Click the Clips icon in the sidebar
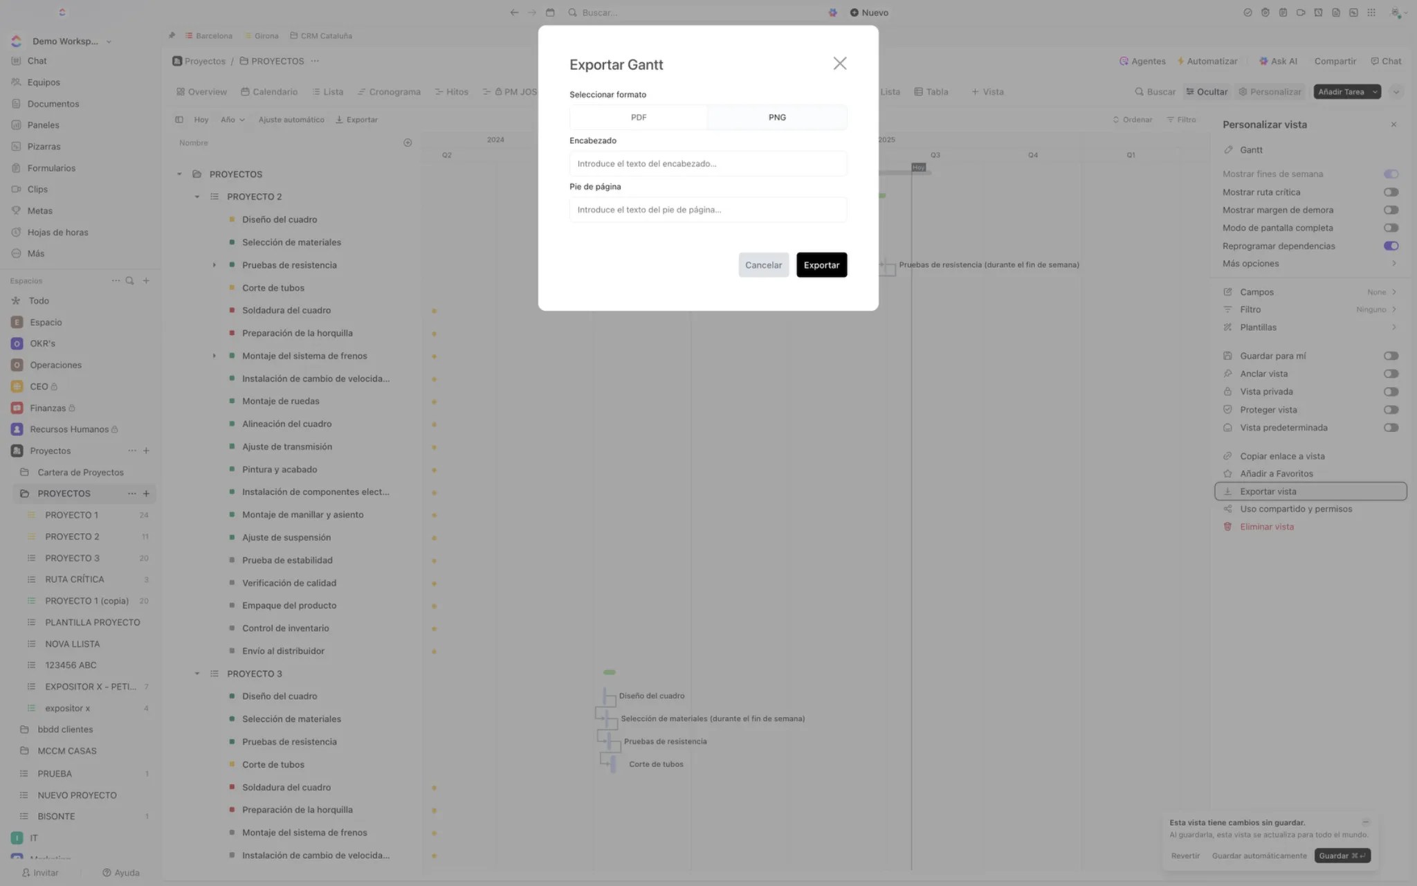The height and width of the screenshot is (886, 1417). 17,189
